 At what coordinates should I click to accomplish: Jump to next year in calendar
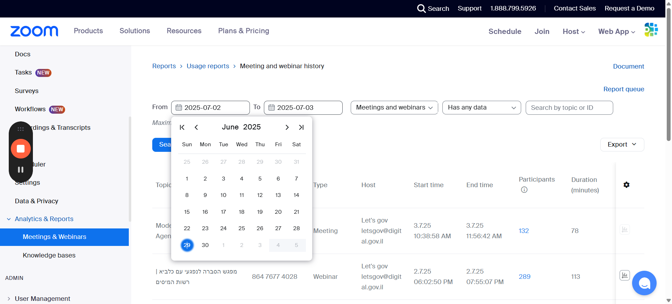(301, 127)
